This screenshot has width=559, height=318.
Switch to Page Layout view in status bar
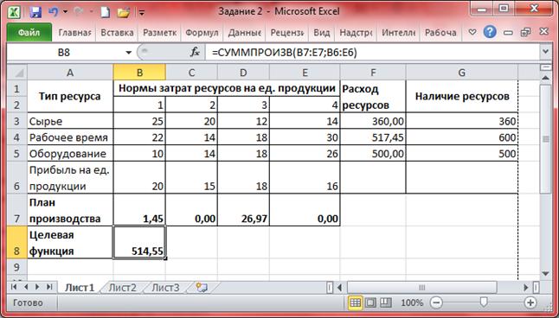[370, 302]
